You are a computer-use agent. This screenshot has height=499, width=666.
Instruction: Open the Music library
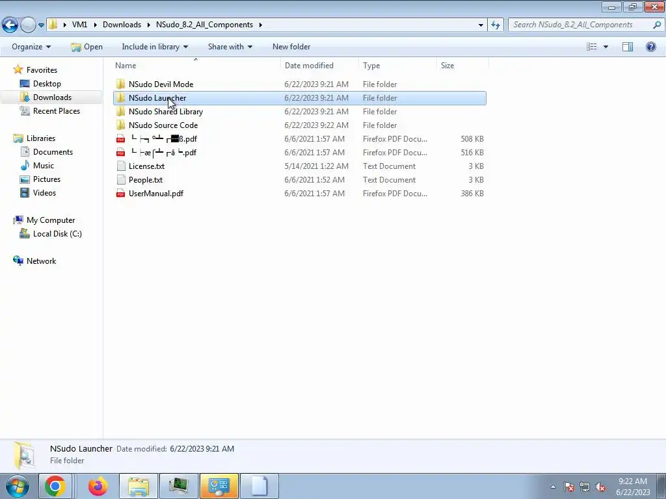[x=44, y=166]
